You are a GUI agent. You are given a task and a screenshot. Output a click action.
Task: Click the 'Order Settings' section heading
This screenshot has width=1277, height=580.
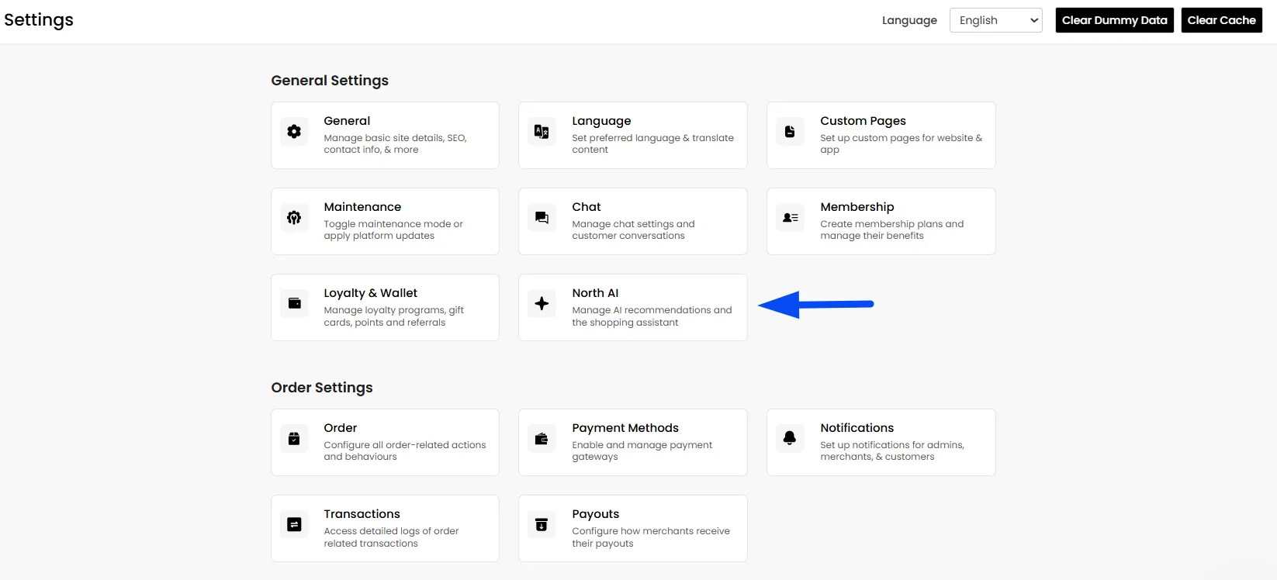pos(322,388)
